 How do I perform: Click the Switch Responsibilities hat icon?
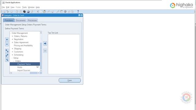[x=24, y=12]
